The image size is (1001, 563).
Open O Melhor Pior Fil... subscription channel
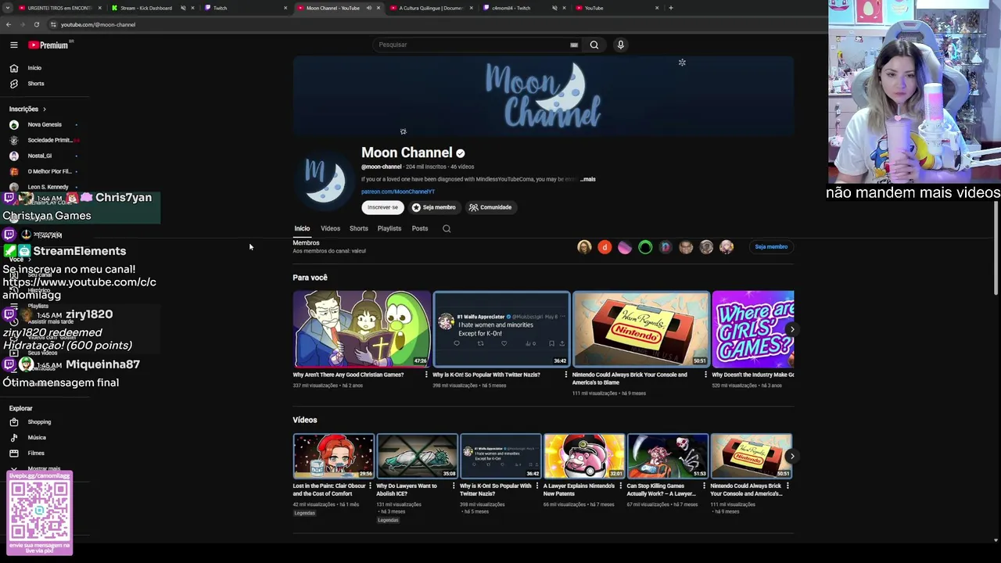[x=48, y=171]
